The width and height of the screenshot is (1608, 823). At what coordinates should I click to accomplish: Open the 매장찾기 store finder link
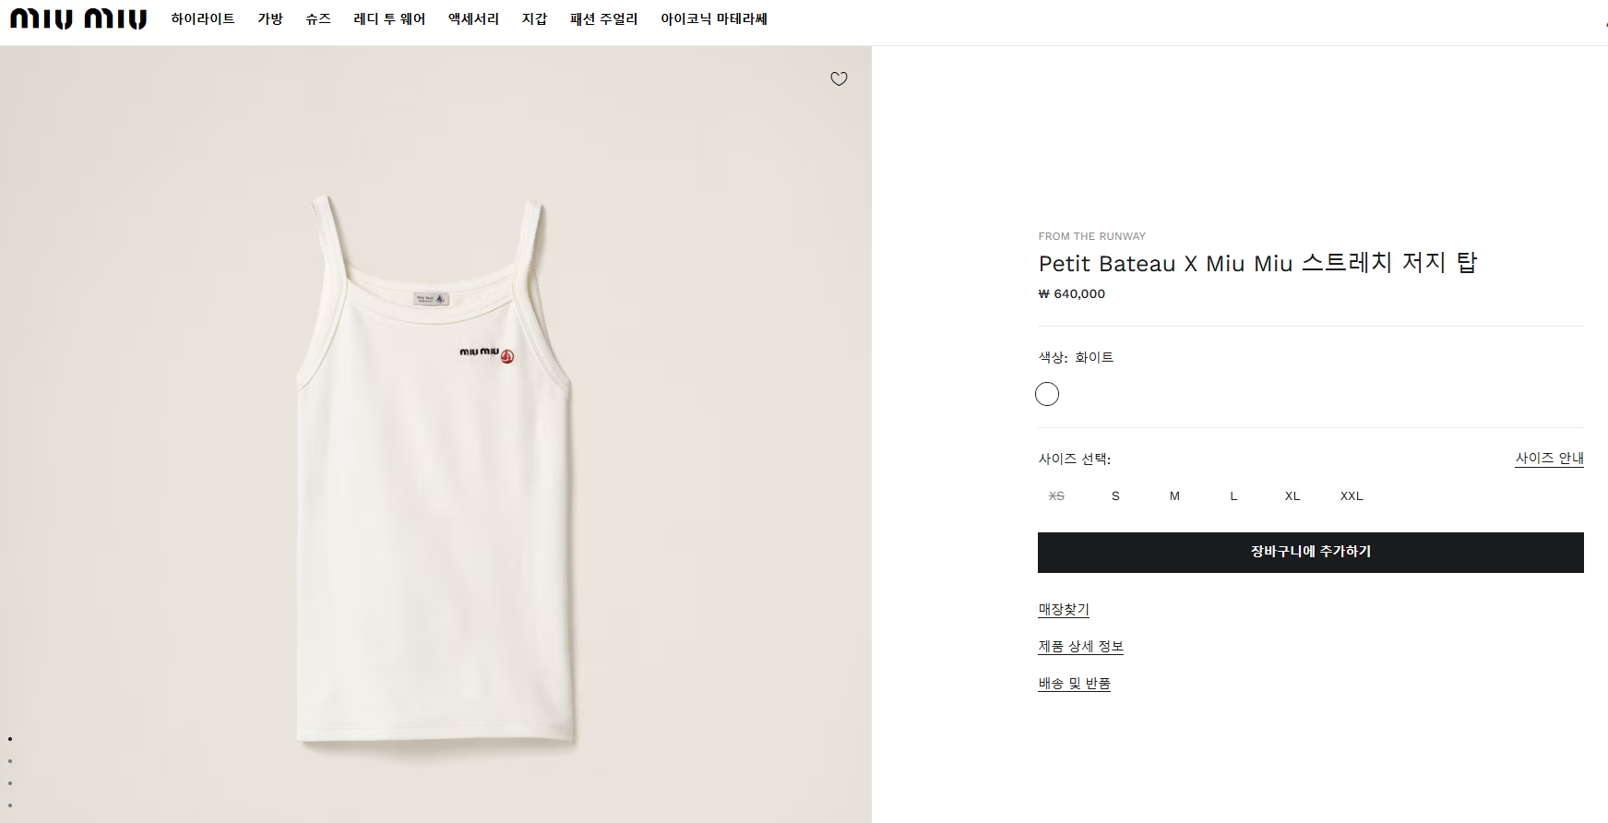coord(1064,609)
